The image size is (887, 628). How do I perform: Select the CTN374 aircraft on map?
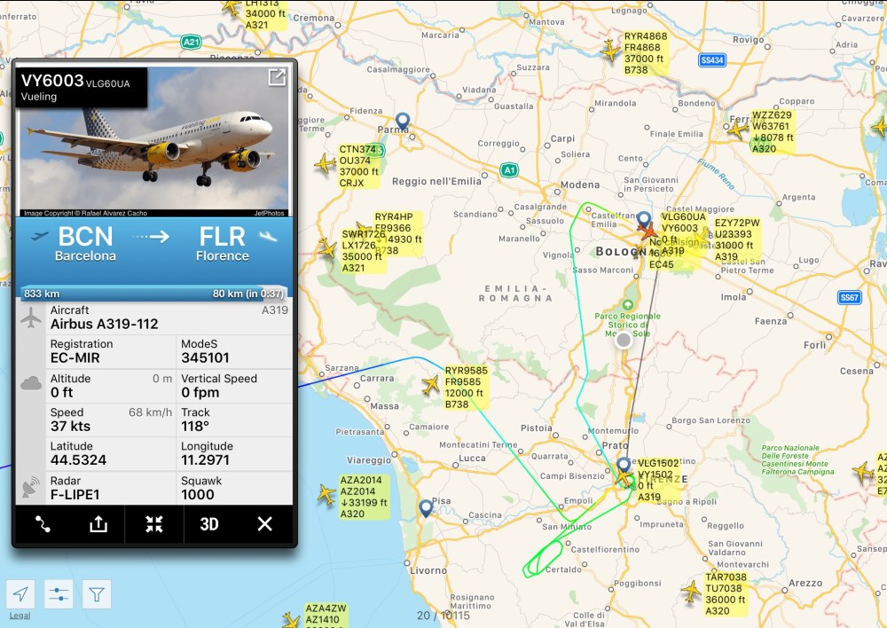click(326, 164)
